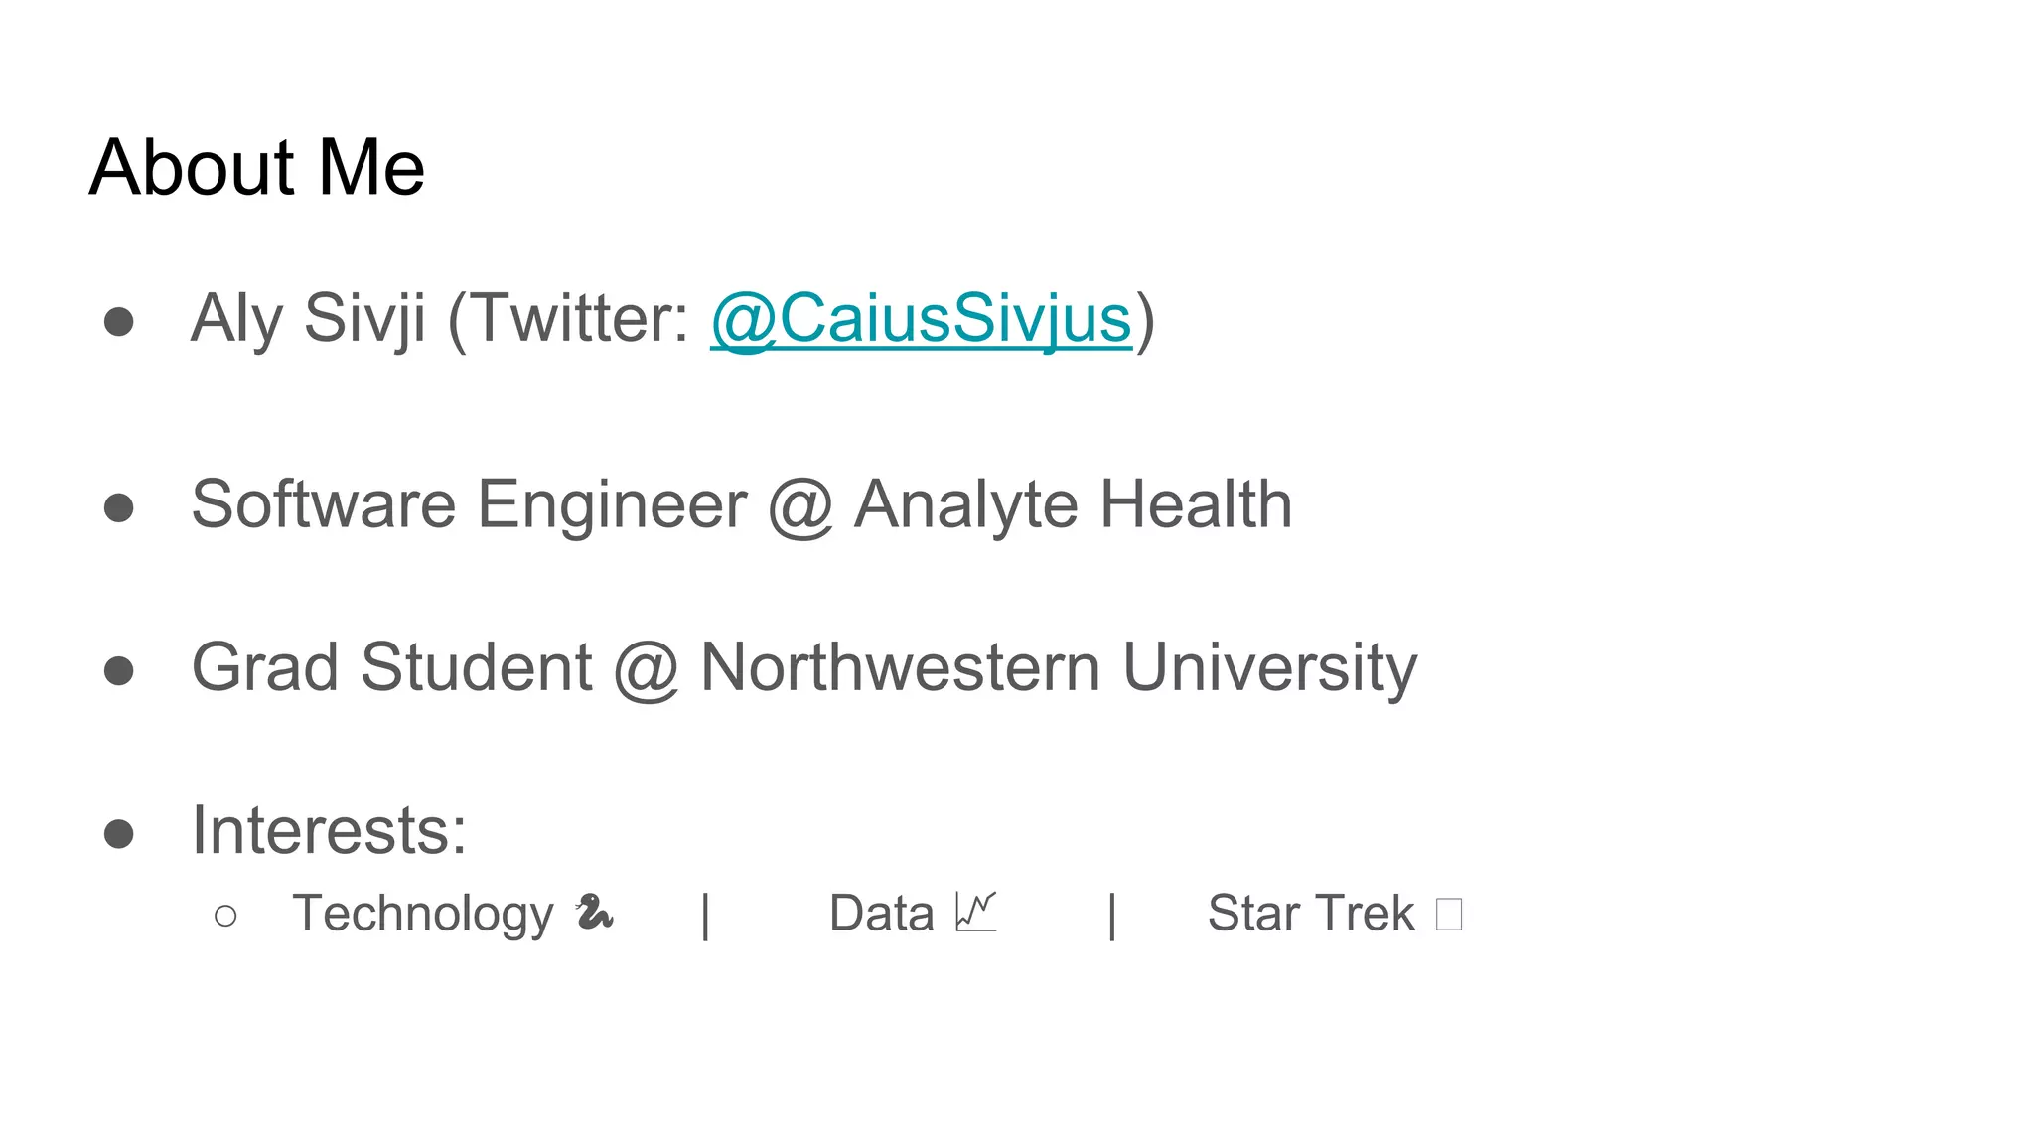This screenshot has width=2034, height=1144.
Task: Select the About Me slide title
Action: 257,167
